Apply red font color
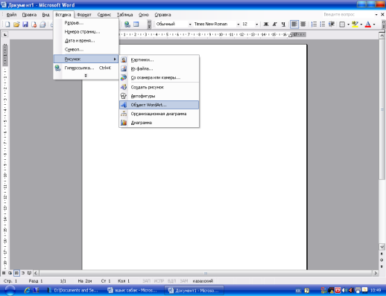This screenshot has width=386, height=296. tap(368, 25)
